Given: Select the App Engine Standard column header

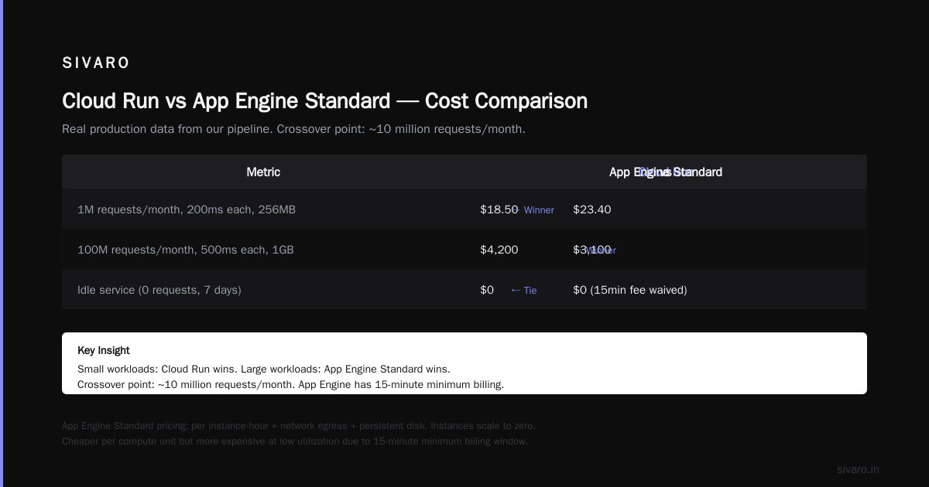Looking at the screenshot, I should (x=666, y=172).
